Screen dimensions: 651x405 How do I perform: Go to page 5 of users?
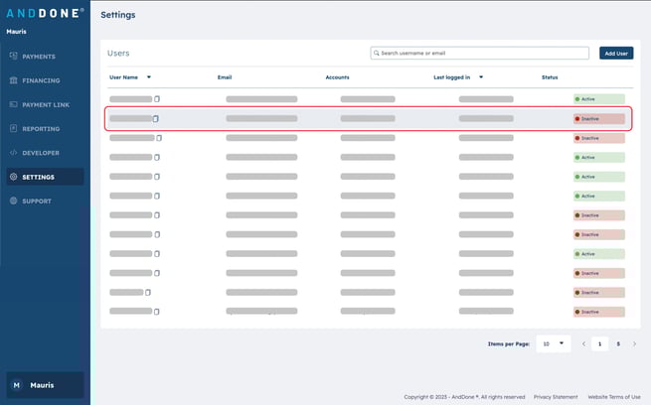pyautogui.click(x=618, y=343)
